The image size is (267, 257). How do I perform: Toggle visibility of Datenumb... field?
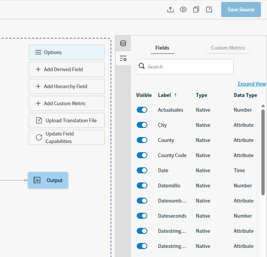click(x=142, y=201)
